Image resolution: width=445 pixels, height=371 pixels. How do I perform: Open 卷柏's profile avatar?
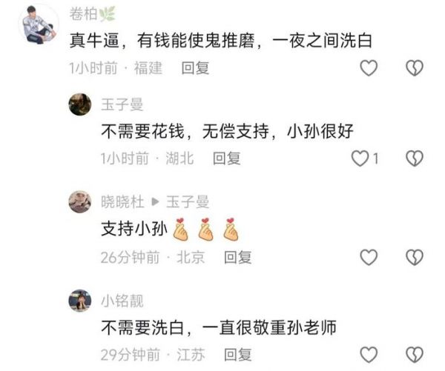(x=39, y=24)
